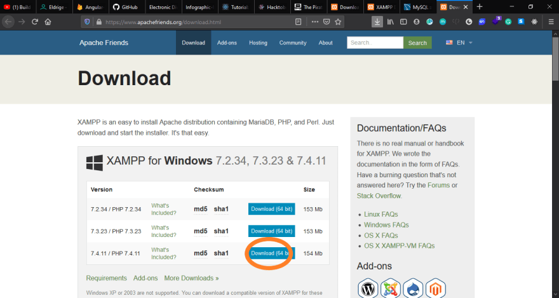Open the Download nav menu item
This screenshot has height=298, width=559.
click(193, 43)
